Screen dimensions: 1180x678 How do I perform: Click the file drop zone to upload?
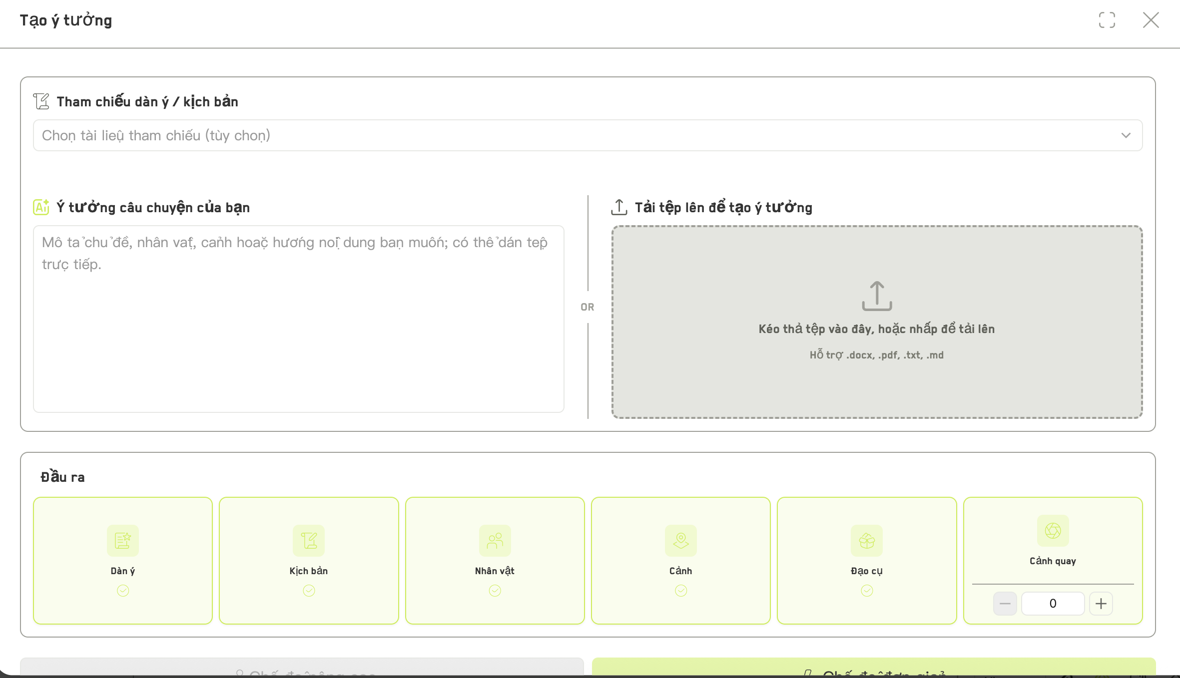pyautogui.click(x=877, y=322)
